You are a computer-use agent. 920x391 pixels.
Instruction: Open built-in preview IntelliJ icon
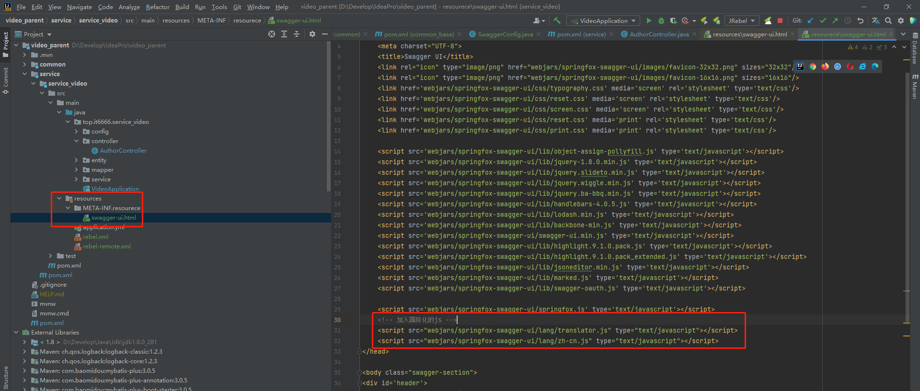(800, 67)
